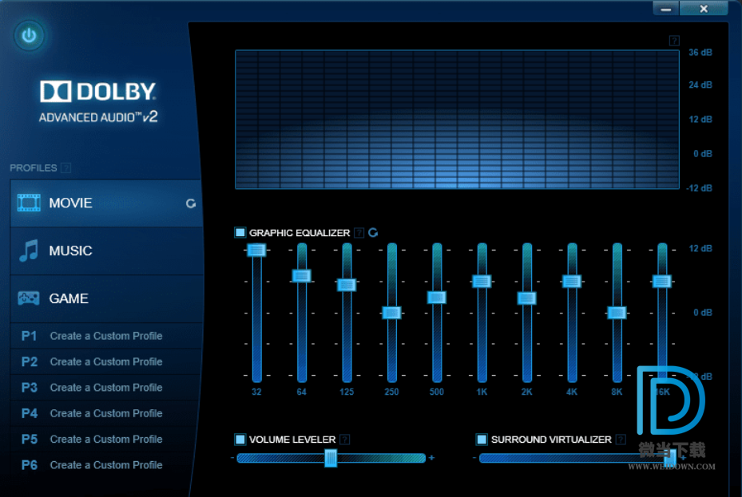Open help for PROFILES
Image resolution: width=742 pixels, height=497 pixels.
click(x=66, y=168)
